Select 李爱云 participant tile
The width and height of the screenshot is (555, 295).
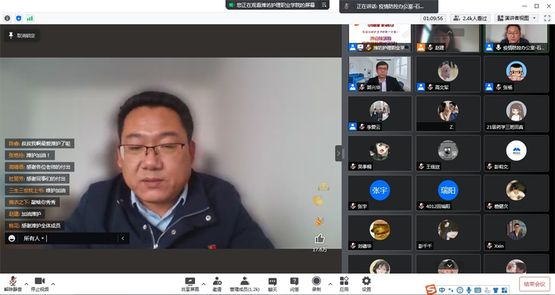379,114
